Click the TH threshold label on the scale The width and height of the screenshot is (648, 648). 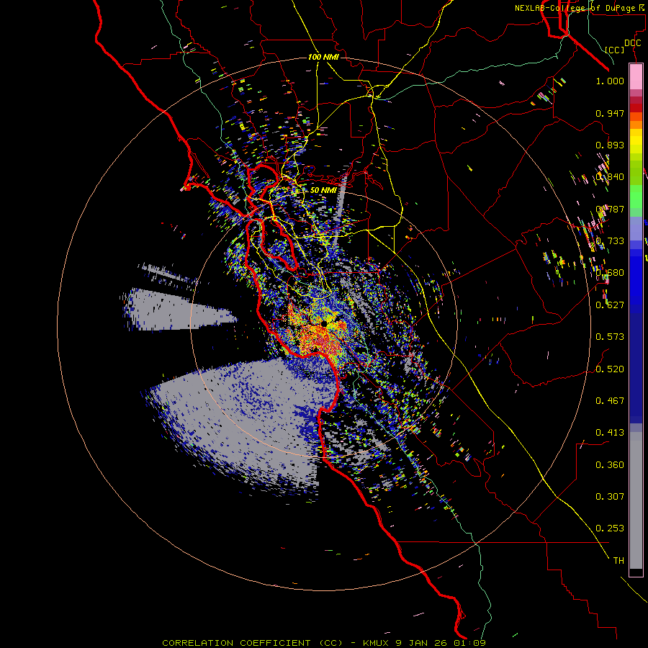click(x=618, y=561)
